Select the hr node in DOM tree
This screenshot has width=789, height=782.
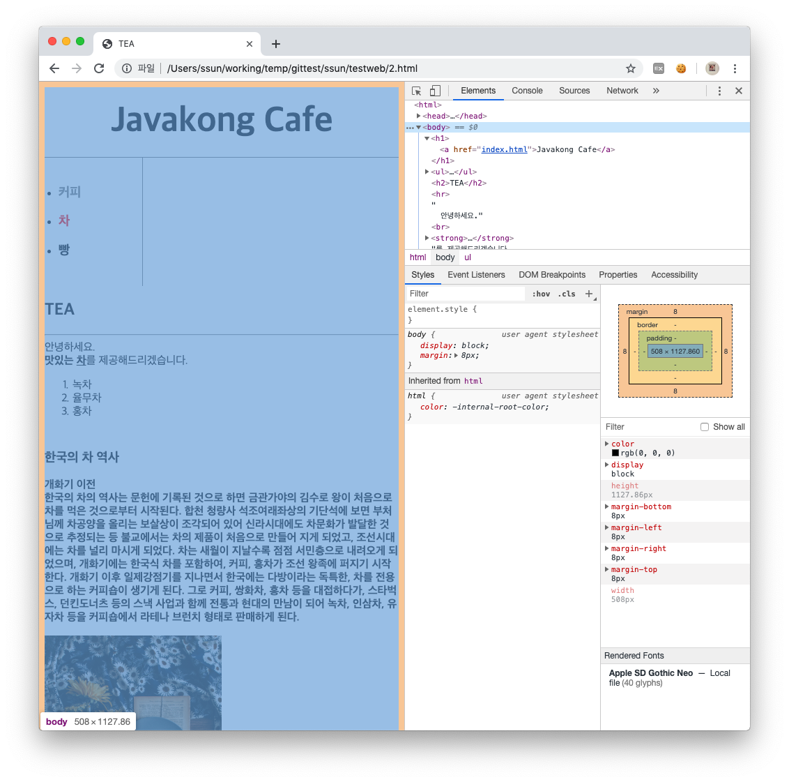point(441,194)
